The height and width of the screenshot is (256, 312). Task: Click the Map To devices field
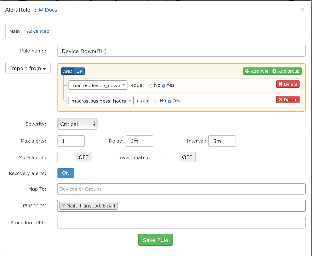[x=181, y=189]
